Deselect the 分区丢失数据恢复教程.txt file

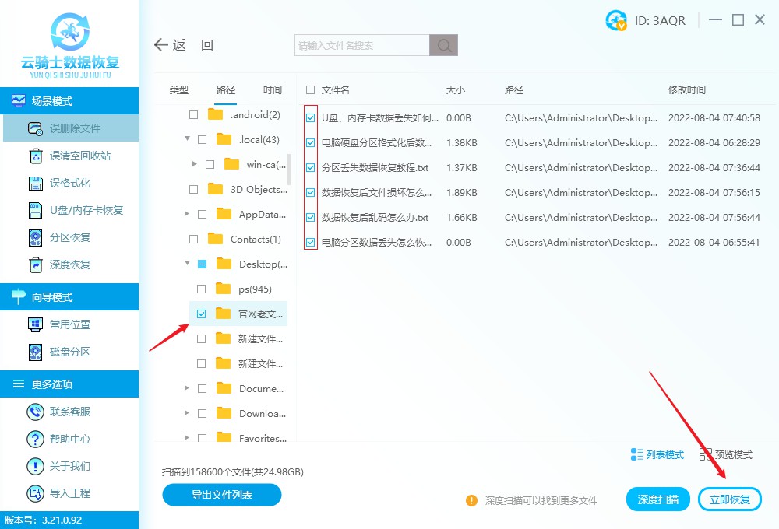pyautogui.click(x=309, y=167)
